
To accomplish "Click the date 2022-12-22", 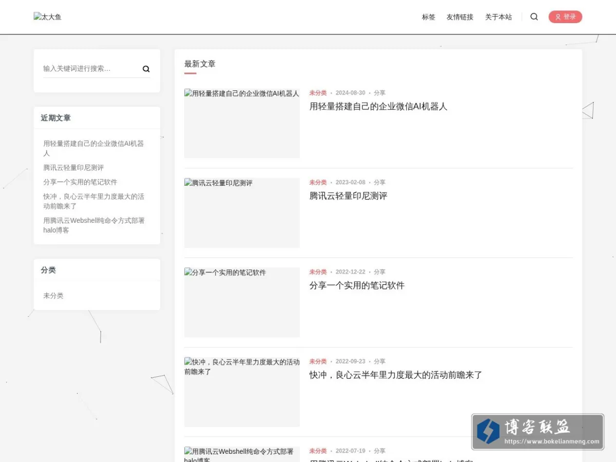I will pyautogui.click(x=351, y=272).
